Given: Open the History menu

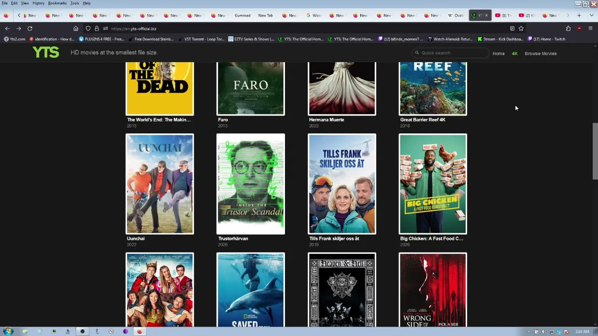Looking at the screenshot, I should [38, 3].
